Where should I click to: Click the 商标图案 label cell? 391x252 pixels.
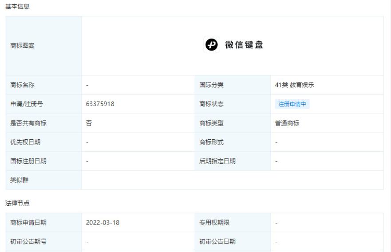pos(43,46)
